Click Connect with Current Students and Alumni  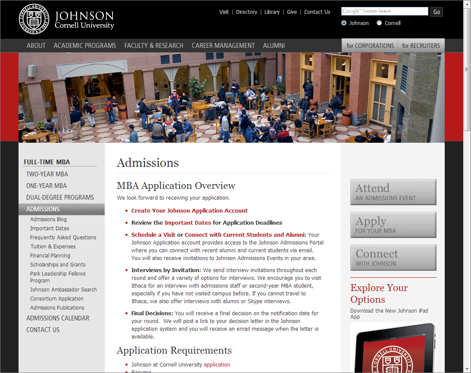click(x=244, y=235)
